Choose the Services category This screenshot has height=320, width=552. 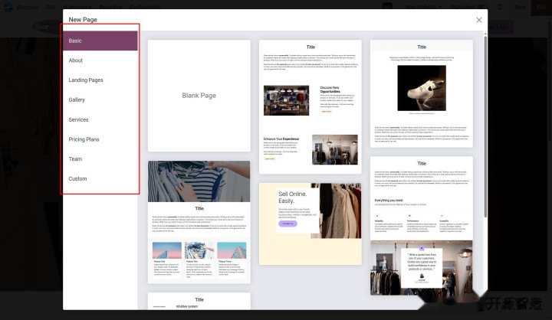(x=100, y=119)
